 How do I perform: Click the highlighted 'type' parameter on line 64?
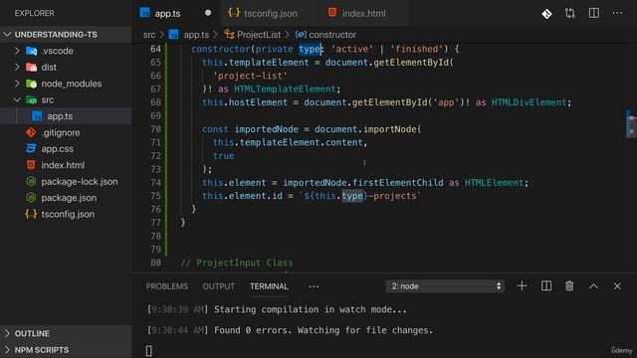[x=310, y=49]
